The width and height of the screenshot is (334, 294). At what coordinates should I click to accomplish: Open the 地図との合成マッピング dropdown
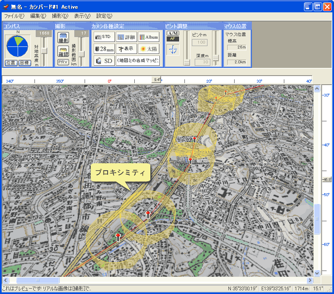[x=138, y=61]
